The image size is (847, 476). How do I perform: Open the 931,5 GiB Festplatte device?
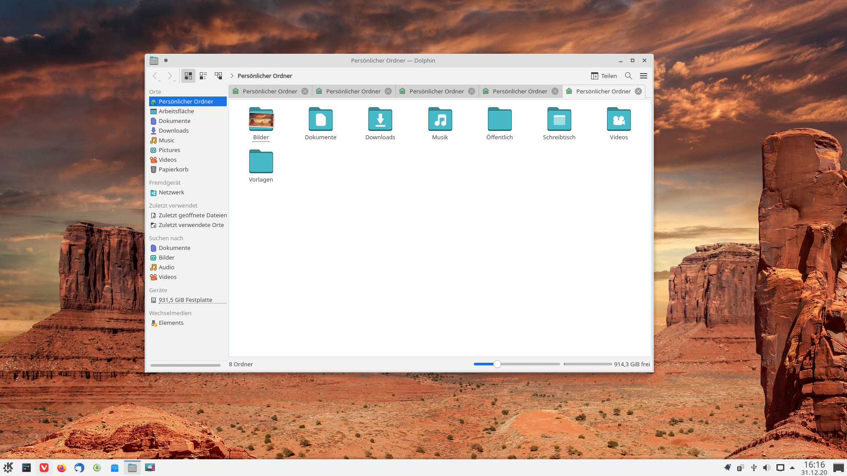185,300
